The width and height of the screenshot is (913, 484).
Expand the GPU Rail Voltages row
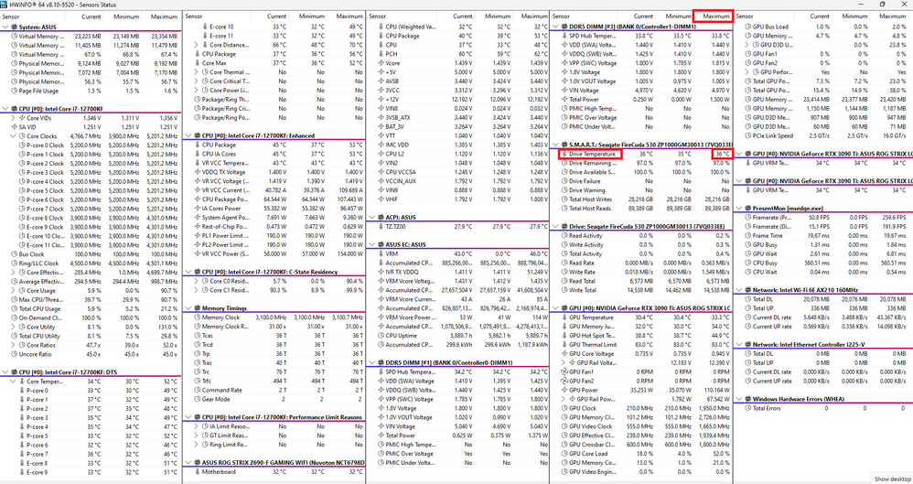[x=564, y=363]
